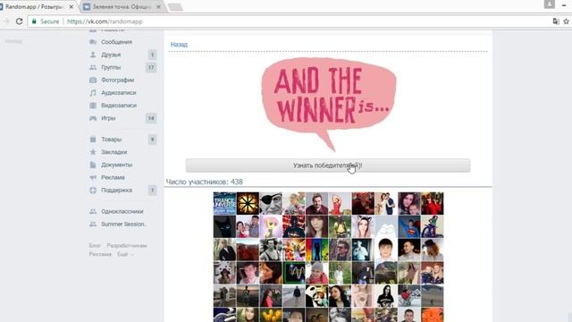Click the Число участников: 438 text

point(205,182)
